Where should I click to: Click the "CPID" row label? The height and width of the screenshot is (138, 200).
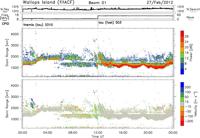tap(5, 24)
